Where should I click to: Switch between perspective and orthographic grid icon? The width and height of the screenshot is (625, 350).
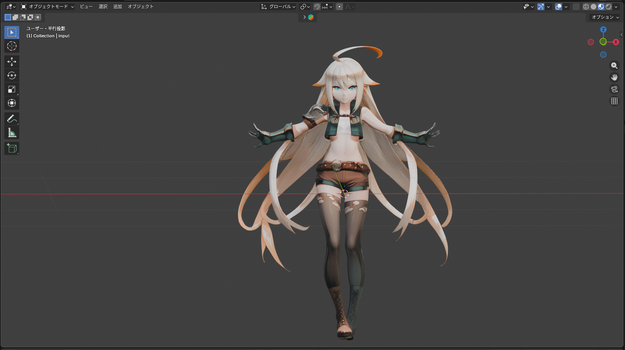[x=614, y=101]
